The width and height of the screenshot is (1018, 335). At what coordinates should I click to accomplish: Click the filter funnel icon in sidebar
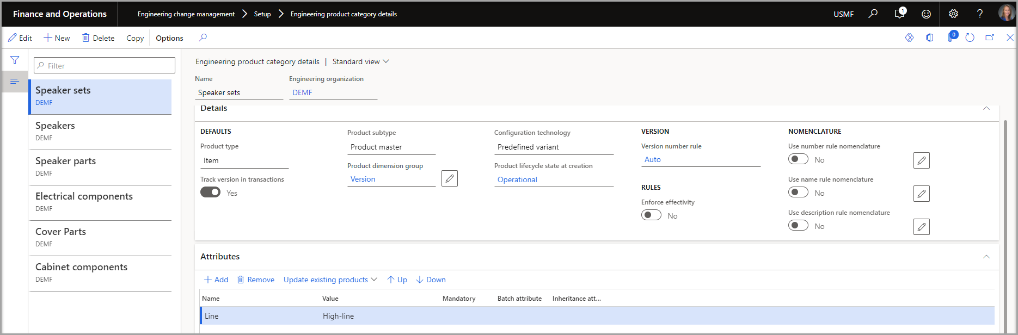coord(15,60)
